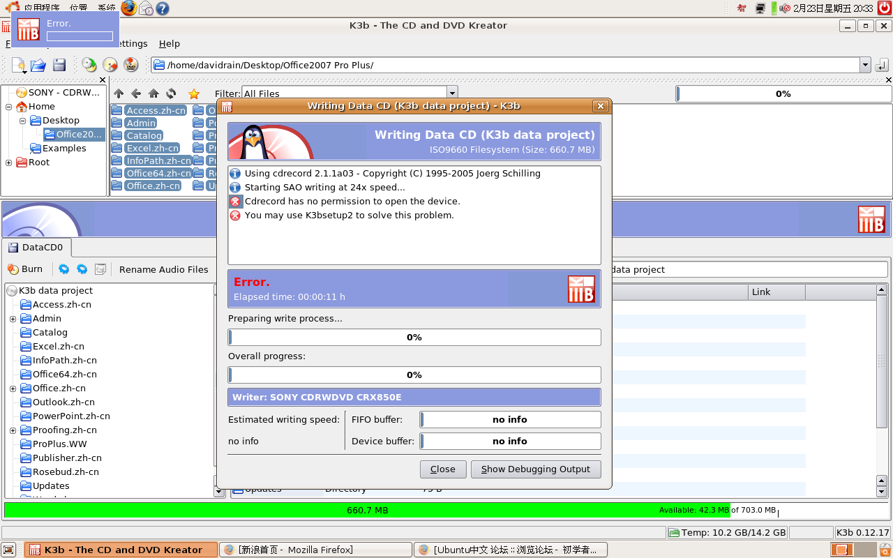
Task: Select Office20... folder in directory tree
Action: click(x=74, y=134)
